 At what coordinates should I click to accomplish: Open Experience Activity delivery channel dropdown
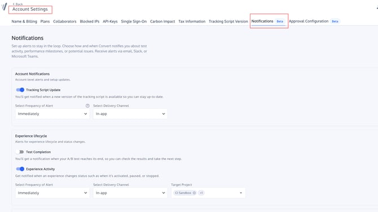click(130, 193)
